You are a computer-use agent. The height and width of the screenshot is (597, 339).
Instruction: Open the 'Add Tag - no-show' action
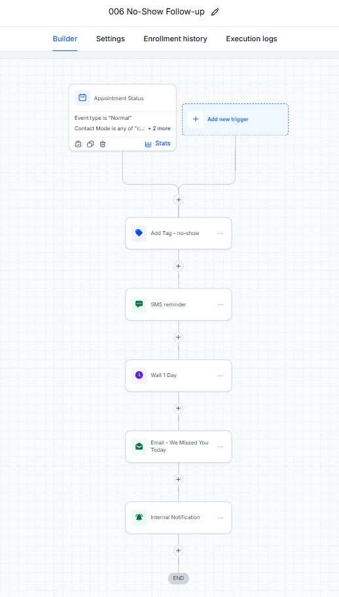pyautogui.click(x=179, y=234)
